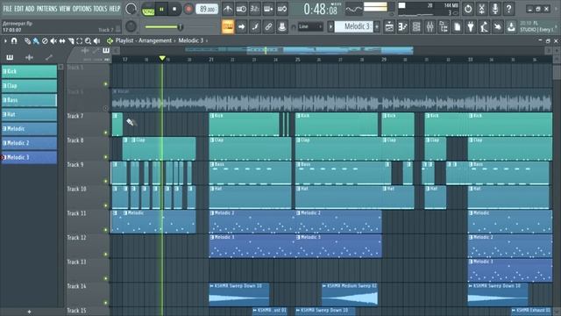
Task: Open the Channel rack view icon
Action: tap(416, 27)
